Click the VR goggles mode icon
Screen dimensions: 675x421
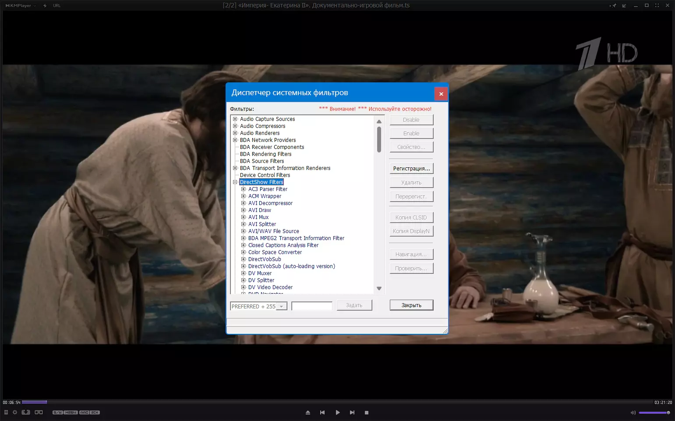pyautogui.click(x=39, y=412)
